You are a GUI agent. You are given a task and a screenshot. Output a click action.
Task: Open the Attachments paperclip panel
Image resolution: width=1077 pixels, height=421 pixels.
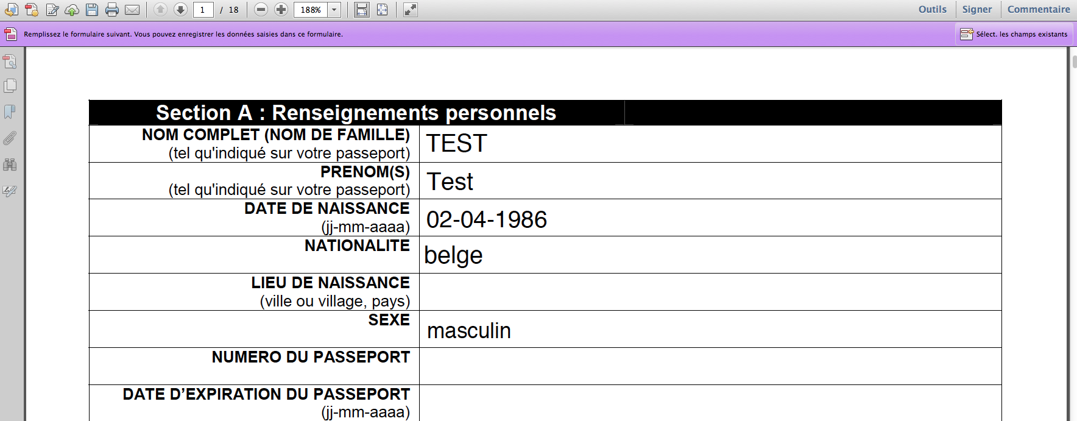coord(10,138)
